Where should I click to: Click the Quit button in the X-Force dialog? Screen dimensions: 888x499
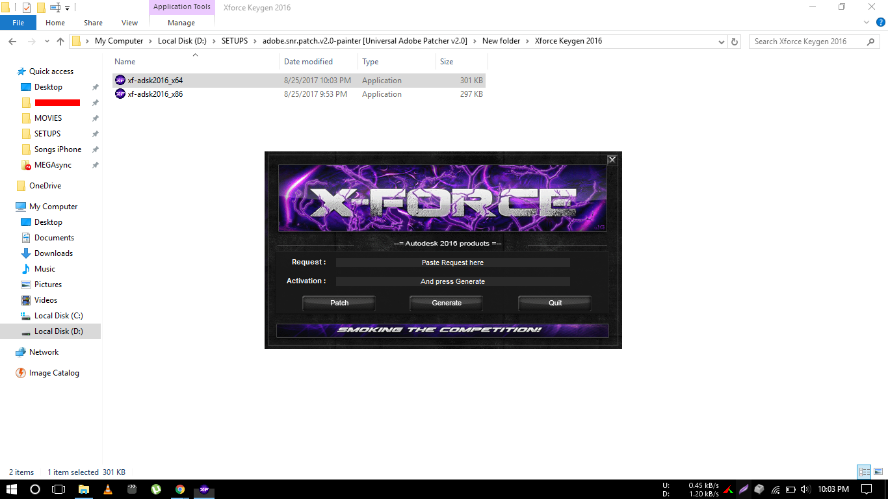(555, 303)
